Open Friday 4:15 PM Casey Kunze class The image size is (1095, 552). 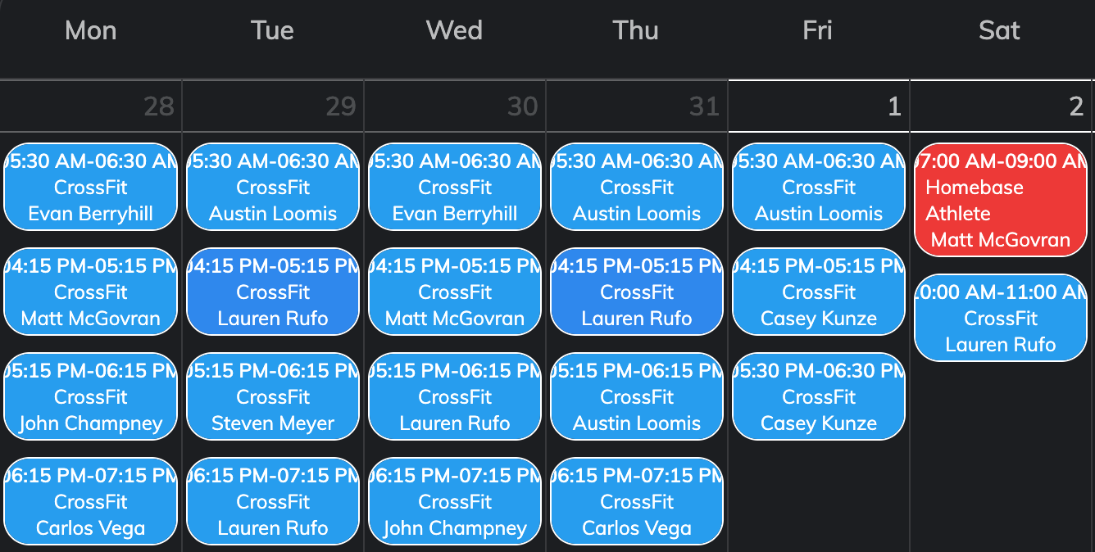[x=819, y=292]
